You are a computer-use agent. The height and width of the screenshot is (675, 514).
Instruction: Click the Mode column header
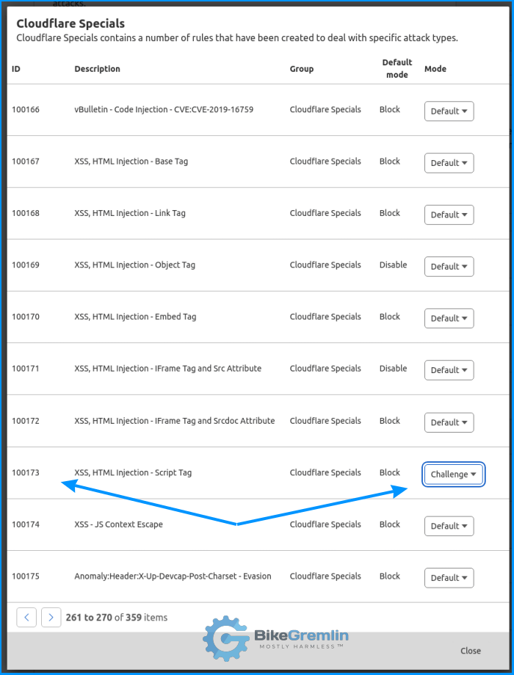(435, 69)
